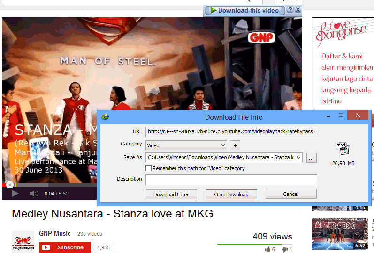Close the Download this video panel
Screen dimensions: 374x253
point(298,10)
